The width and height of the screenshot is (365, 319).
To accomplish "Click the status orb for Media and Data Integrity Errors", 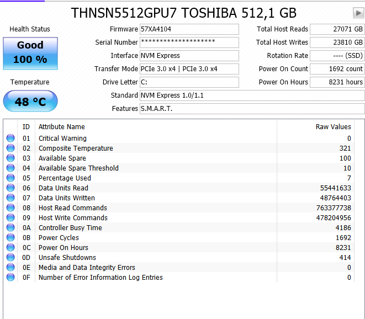I will tap(10, 267).
